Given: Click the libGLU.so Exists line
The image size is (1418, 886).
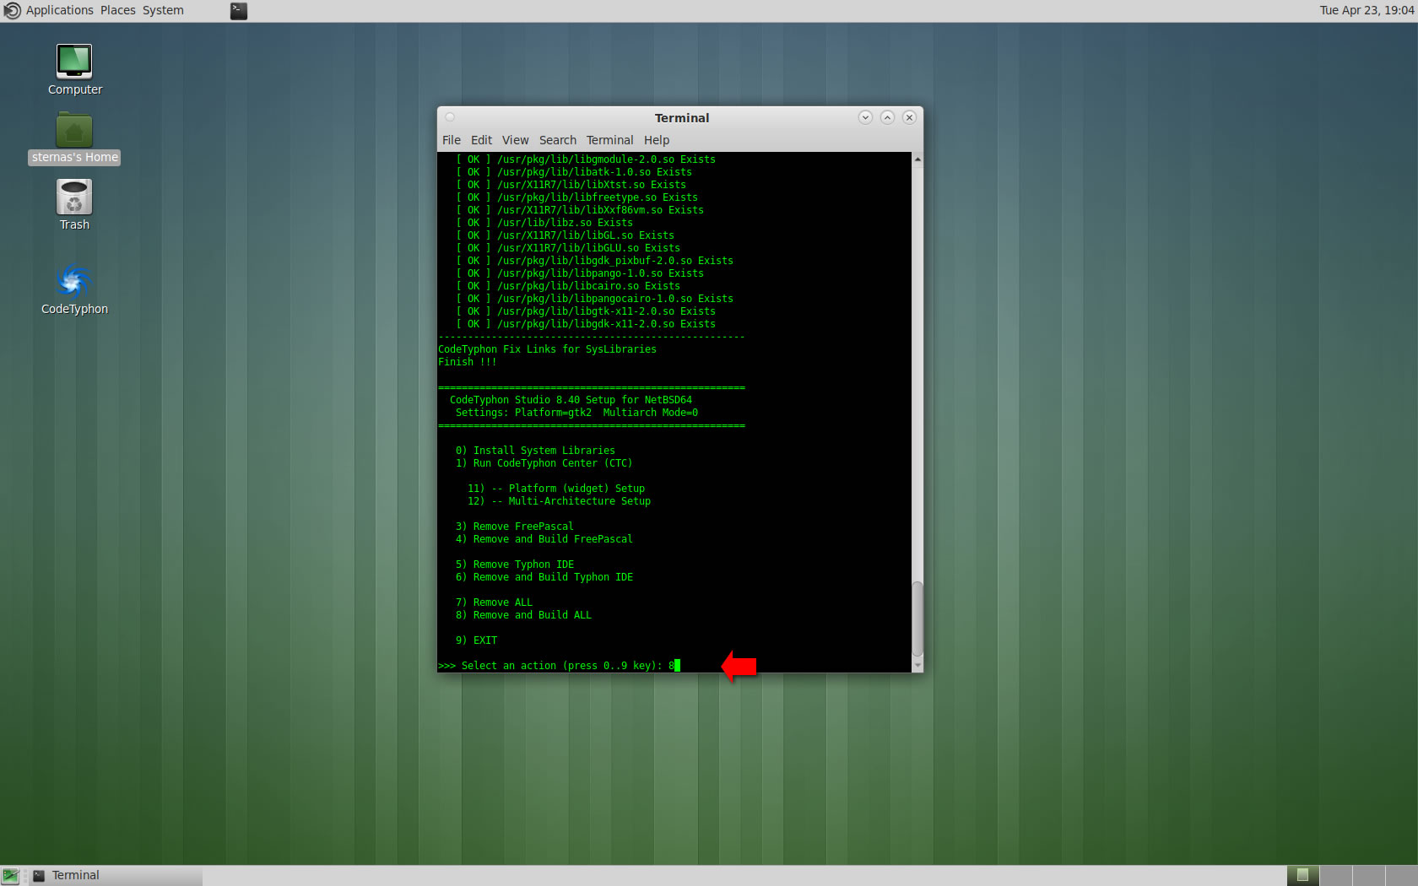Looking at the screenshot, I should tap(568, 248).
